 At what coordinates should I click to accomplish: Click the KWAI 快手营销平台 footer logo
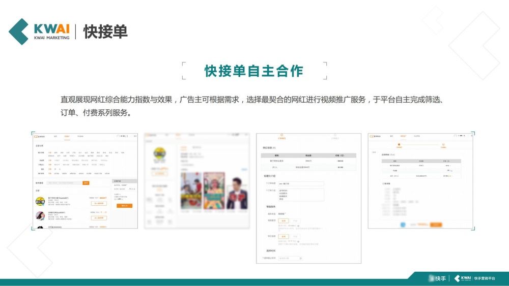pos(474,278)
